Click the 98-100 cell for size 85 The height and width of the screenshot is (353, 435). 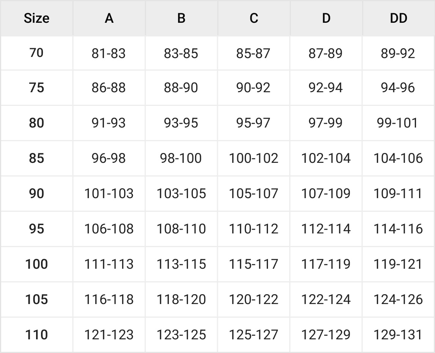click(181, 158)
